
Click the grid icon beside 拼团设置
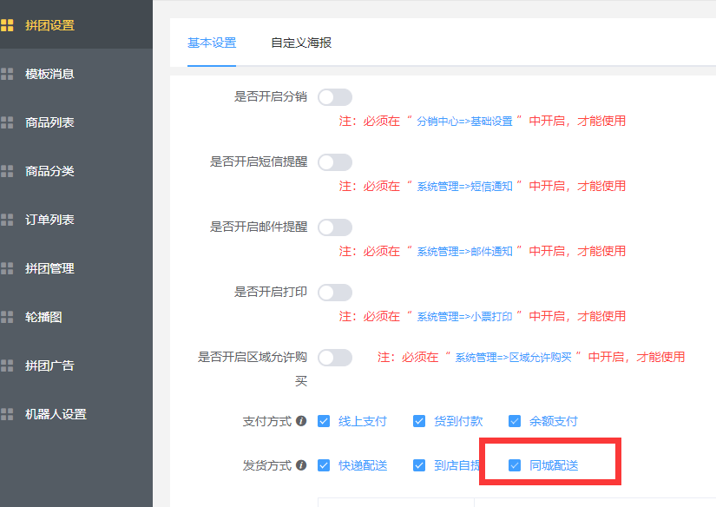click(x=7, y=25)
